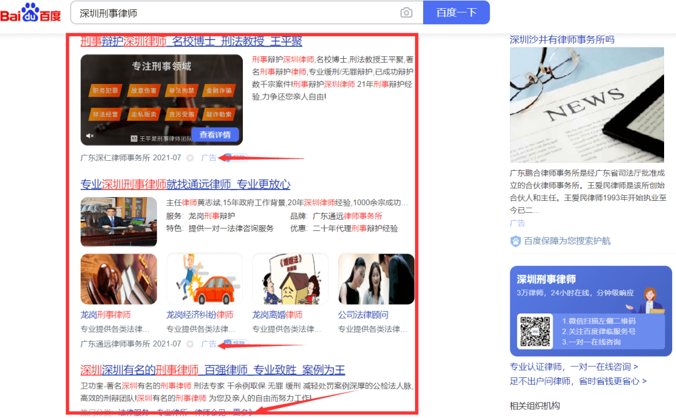Click the 走私贩卖 tag in the video ad
The image size is (676, 418).
click(x=143, y=114)
